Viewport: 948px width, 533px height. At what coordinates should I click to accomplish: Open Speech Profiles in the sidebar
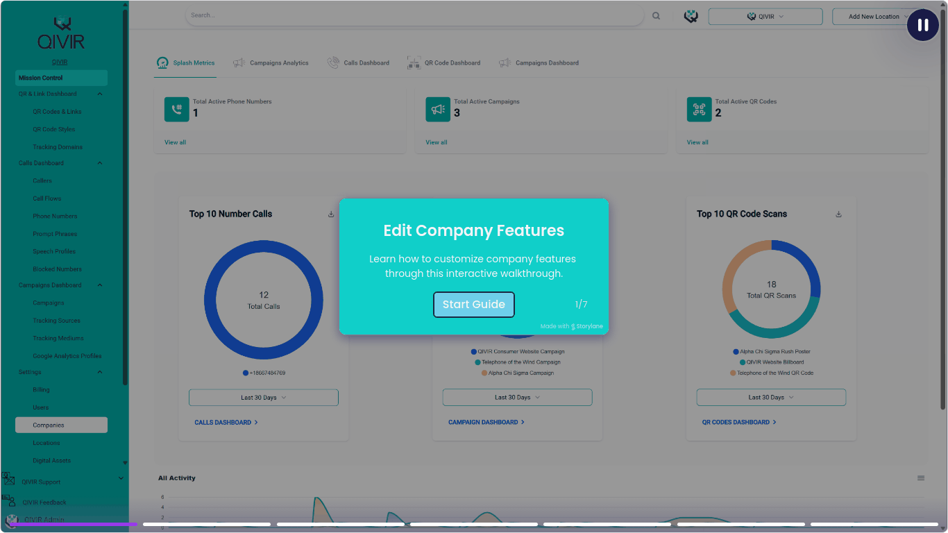[x=54, y=252]
